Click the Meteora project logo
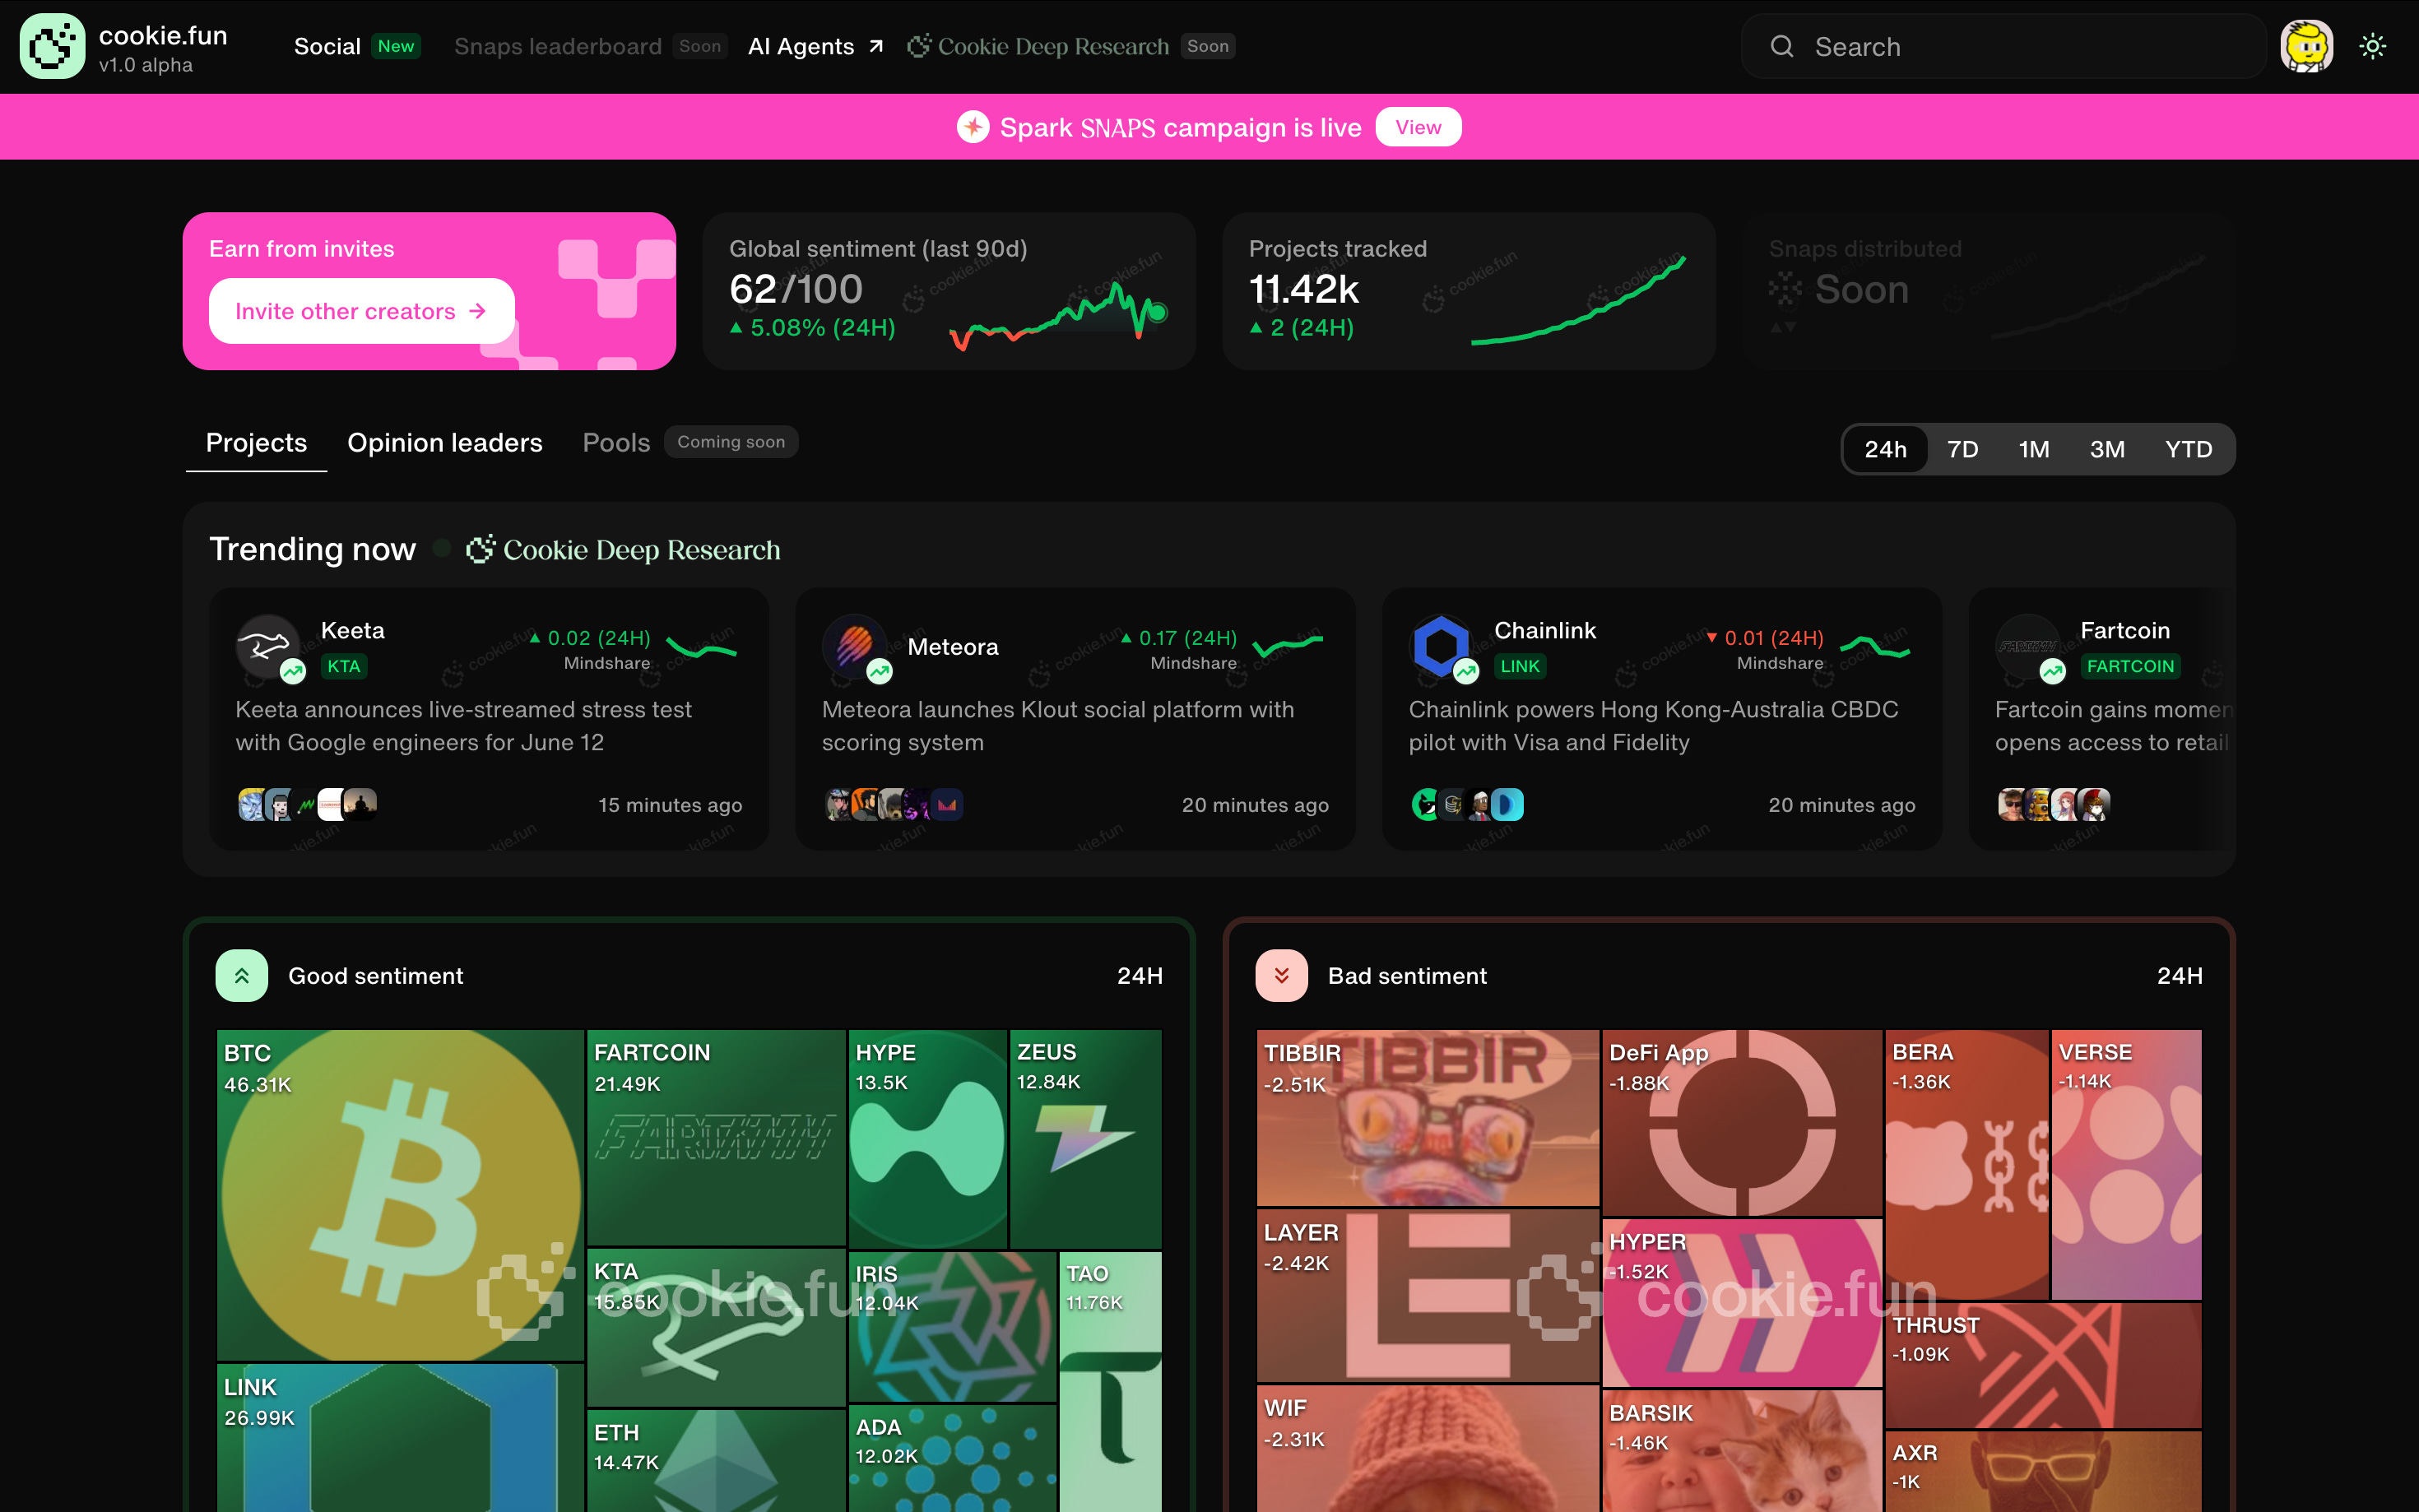Viewport: 2419px width, 1512px height. click(853, 645)
